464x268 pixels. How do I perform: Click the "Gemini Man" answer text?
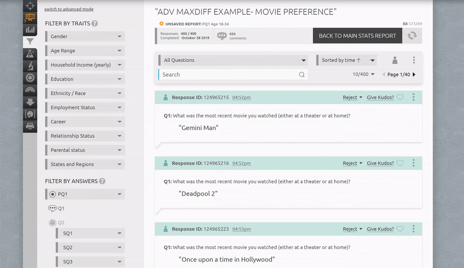click(198, 128)
